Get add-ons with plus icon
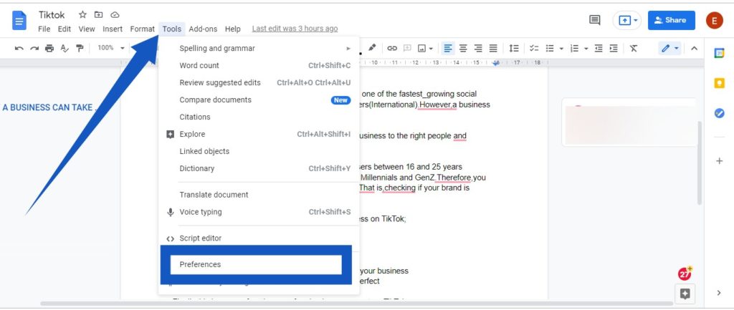 (720, 161)
